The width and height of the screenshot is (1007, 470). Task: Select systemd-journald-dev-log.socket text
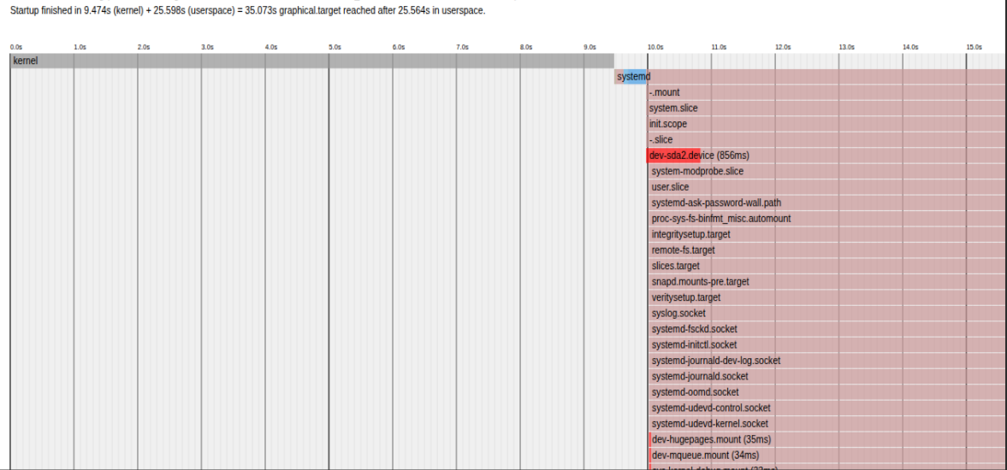point(716,361)
